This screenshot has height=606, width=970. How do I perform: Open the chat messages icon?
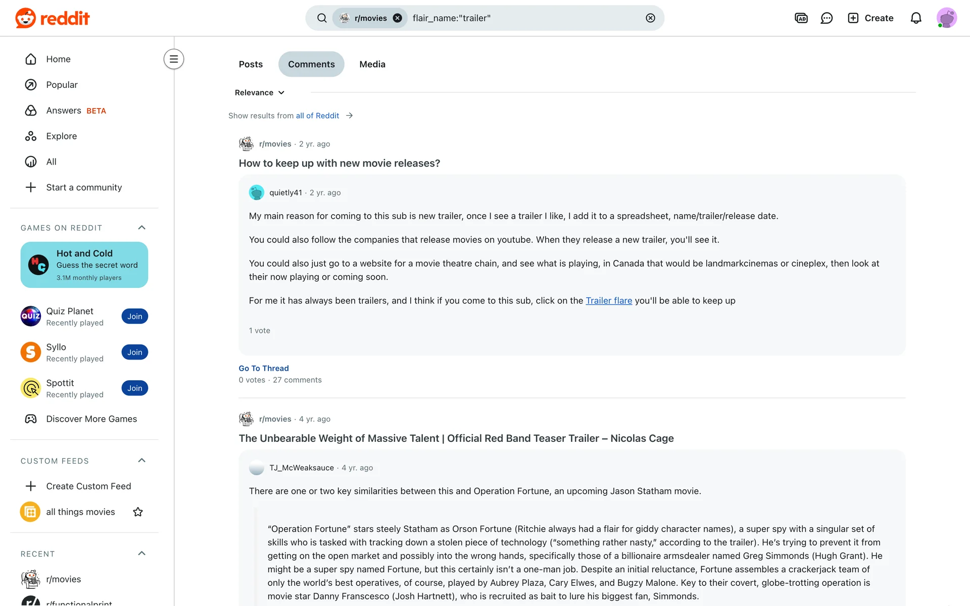coord(827,18)
